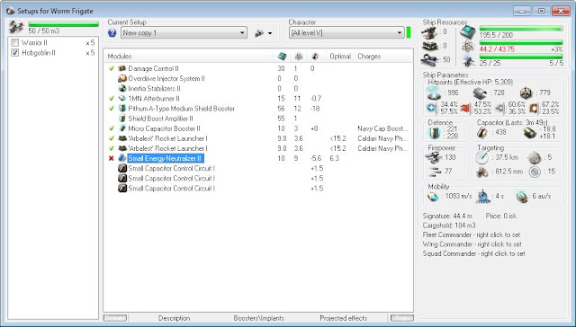Switch to the Projected effects tab
The image size is (576, 327).
[x=343, y=318]
